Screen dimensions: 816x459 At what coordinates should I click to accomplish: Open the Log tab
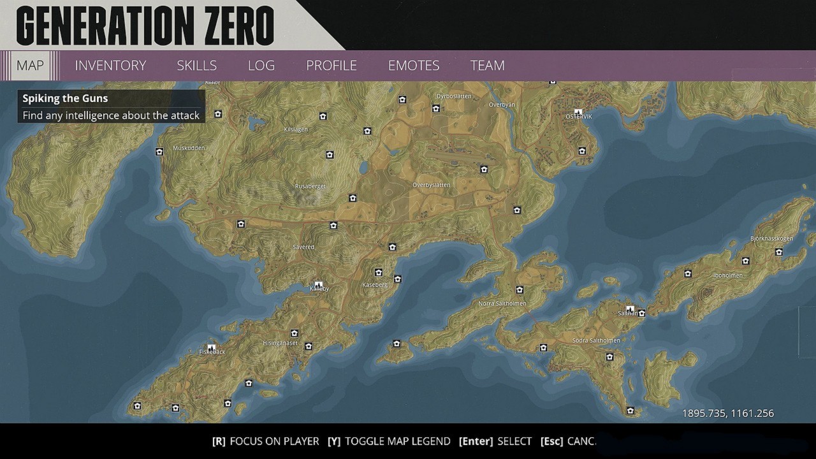click(261, 66)
